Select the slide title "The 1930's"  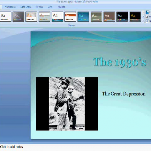tap(120, 62)
